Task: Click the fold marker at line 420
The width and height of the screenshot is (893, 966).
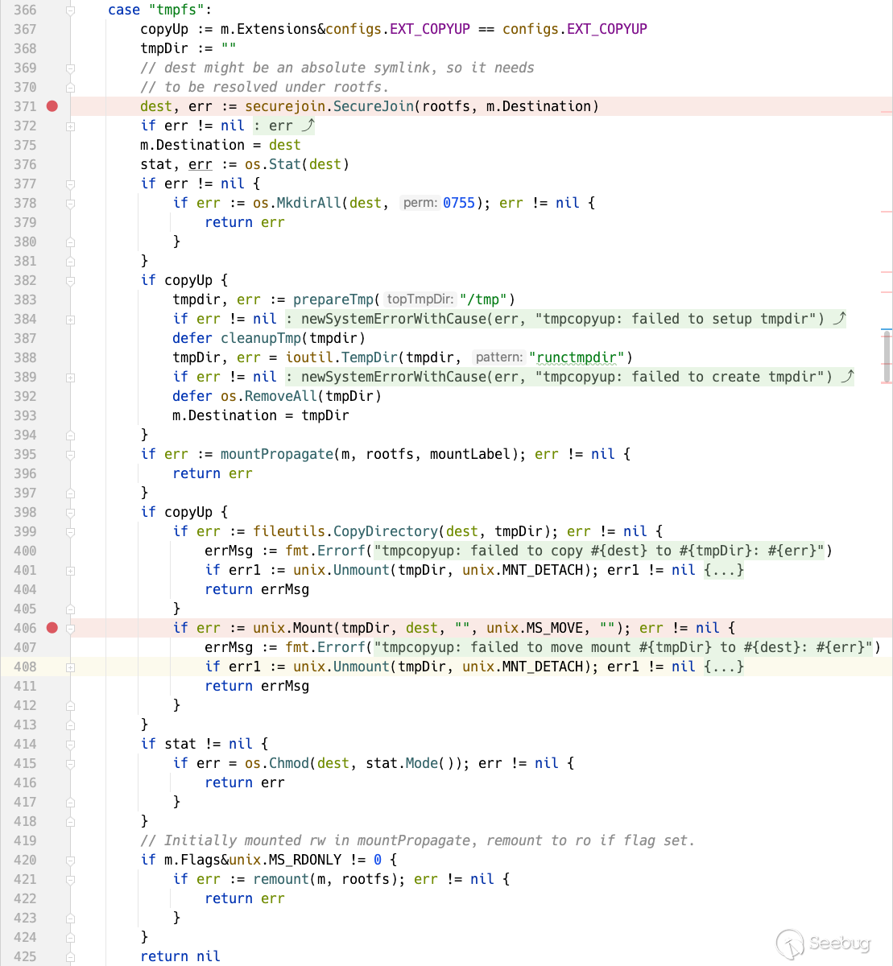Action: pos(71,860)
